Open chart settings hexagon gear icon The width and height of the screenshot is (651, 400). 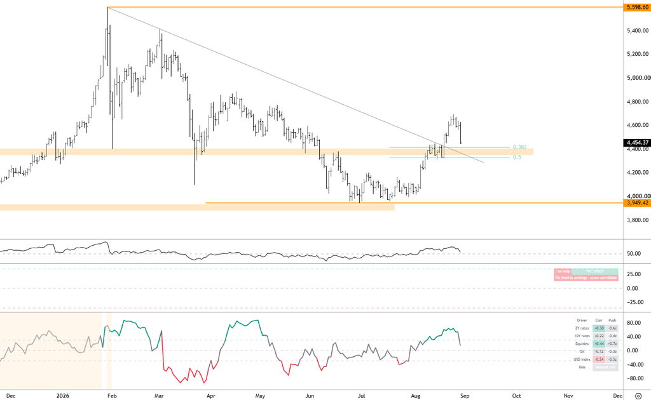pyautogui.click(x=638, y=396)
